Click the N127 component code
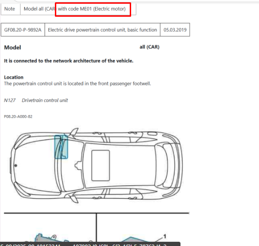Screen dimensions: 259x246 tap(10, 100)
